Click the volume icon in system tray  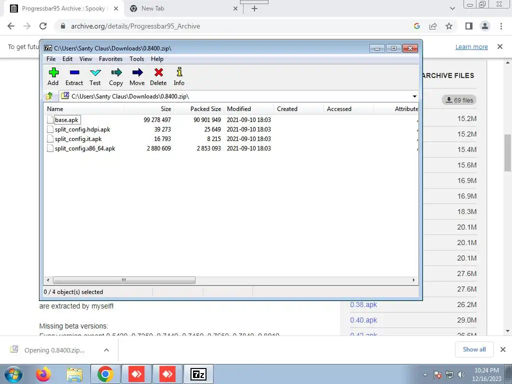(461, 374)
